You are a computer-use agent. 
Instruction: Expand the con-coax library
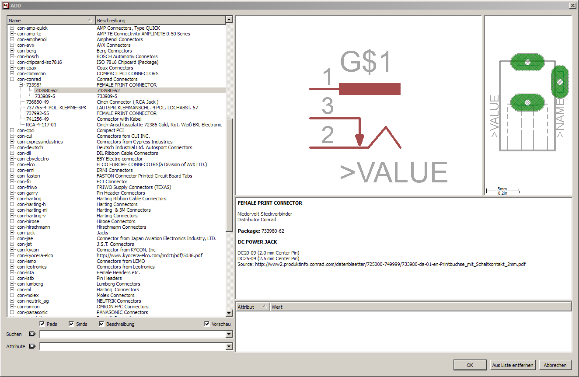click(12, 68)
